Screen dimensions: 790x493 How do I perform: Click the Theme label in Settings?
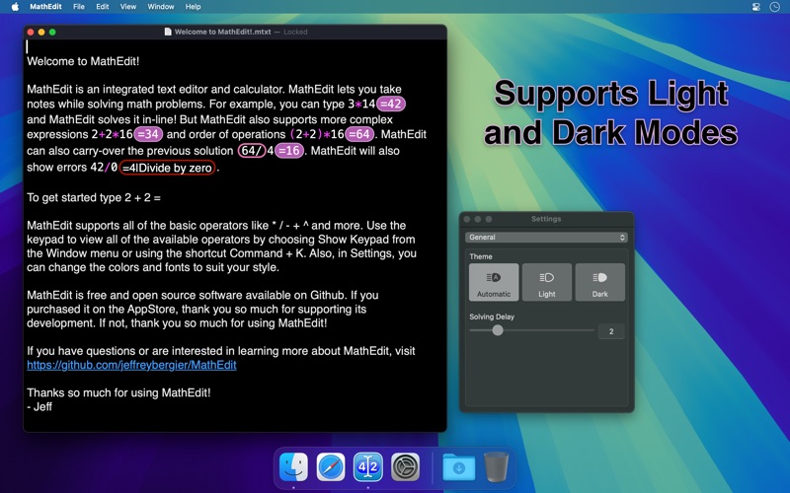(x=481, y=256)
